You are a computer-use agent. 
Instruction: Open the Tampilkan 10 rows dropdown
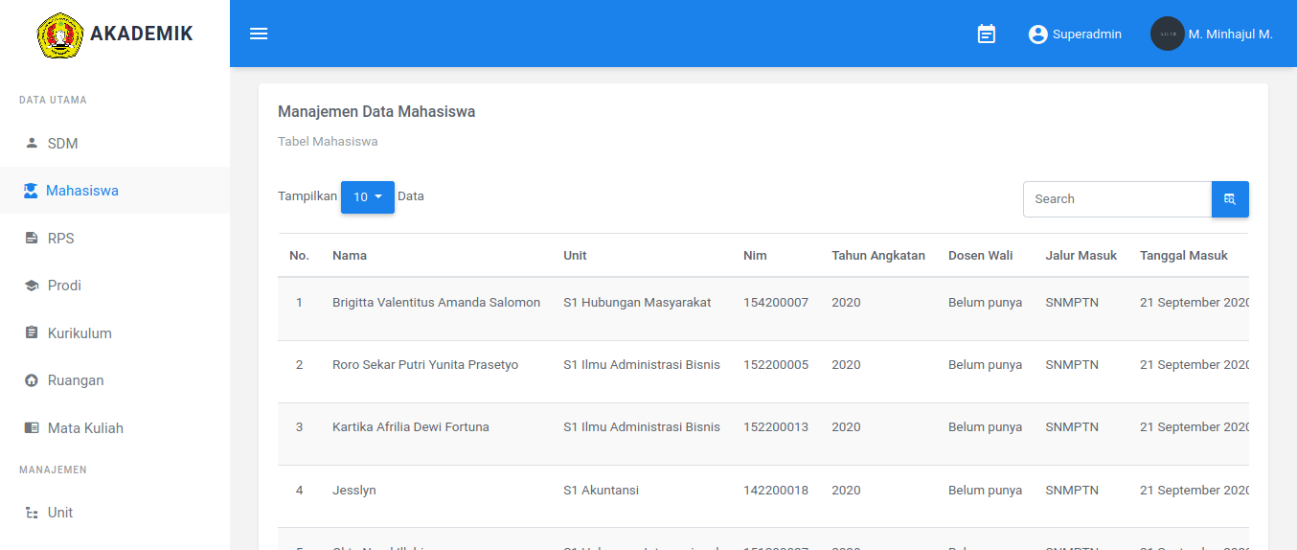(368, 196)
